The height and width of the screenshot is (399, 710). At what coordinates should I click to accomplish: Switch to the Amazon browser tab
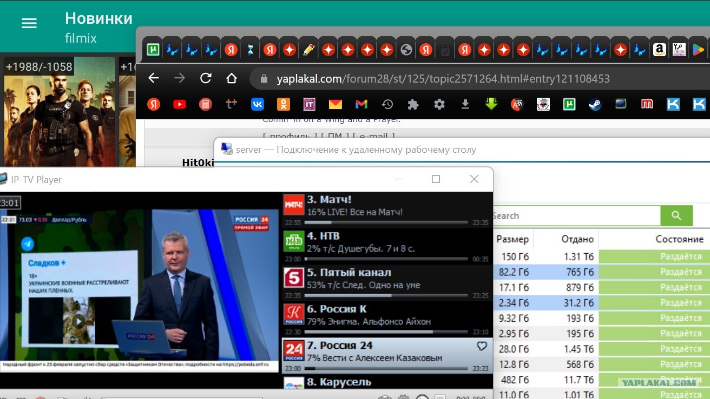(x=659, y=50)
